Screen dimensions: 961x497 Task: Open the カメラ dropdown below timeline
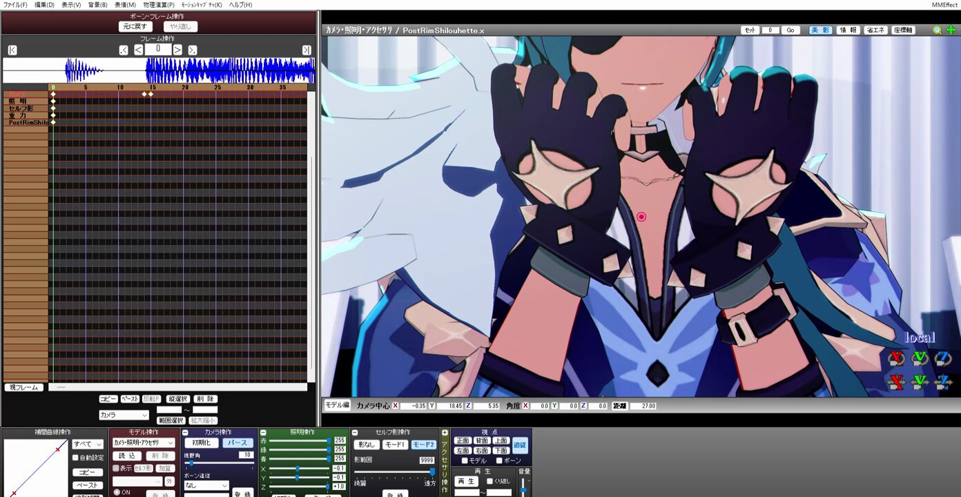(124, 415)
